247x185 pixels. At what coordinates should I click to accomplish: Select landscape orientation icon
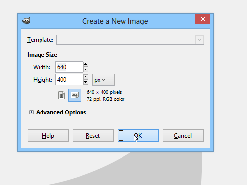point(75,95)
